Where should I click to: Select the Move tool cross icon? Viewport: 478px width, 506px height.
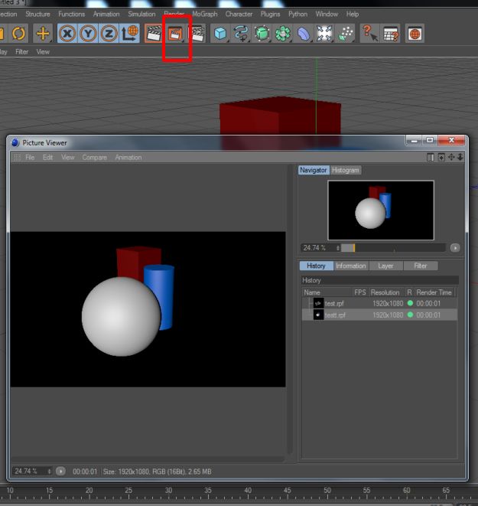43,34
